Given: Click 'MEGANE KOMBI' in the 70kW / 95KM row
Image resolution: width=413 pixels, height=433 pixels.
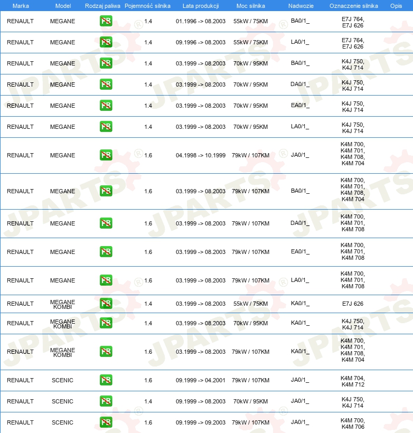Looking at the screenshot, I should pyautogui.click(x=62, y=324).
